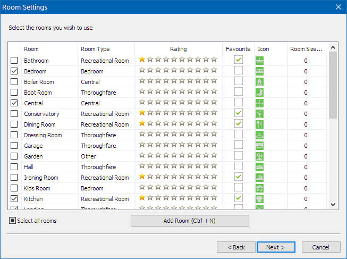Click the Garden row icon

tap(259, 156)
